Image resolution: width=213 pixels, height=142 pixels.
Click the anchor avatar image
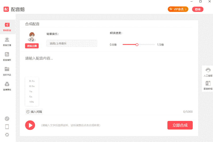32,37
